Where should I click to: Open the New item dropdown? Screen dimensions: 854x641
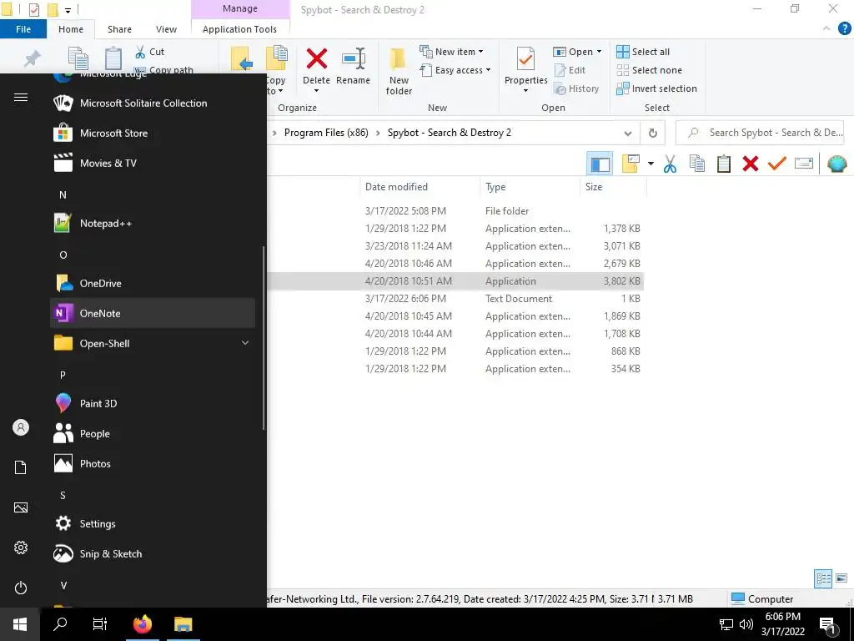click(451, 51)
